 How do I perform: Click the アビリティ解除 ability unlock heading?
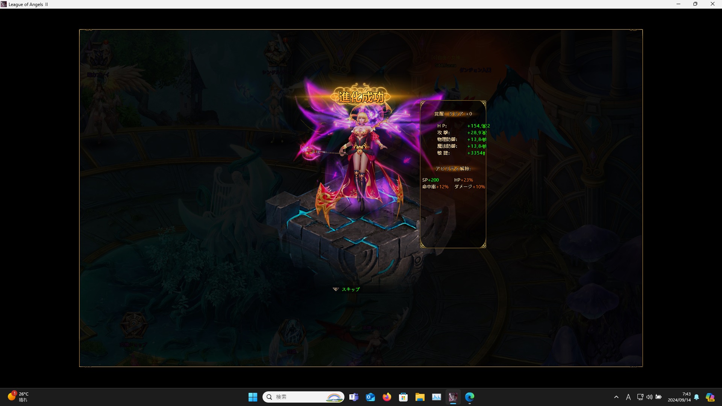click(453, 169)
